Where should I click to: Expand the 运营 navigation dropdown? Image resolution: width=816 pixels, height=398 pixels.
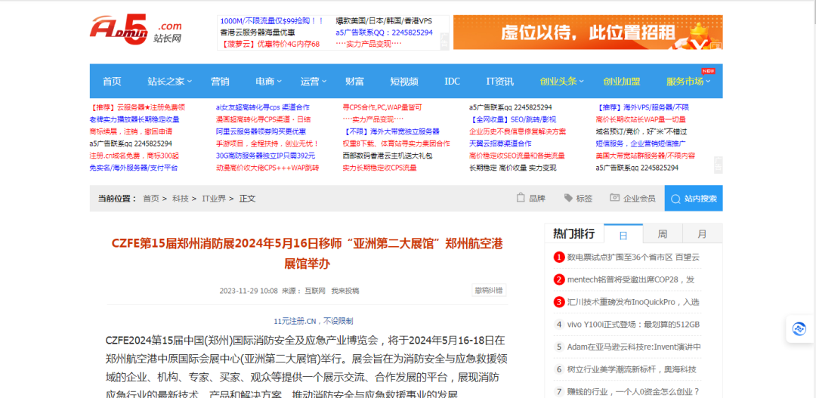[x=314, y=82]
